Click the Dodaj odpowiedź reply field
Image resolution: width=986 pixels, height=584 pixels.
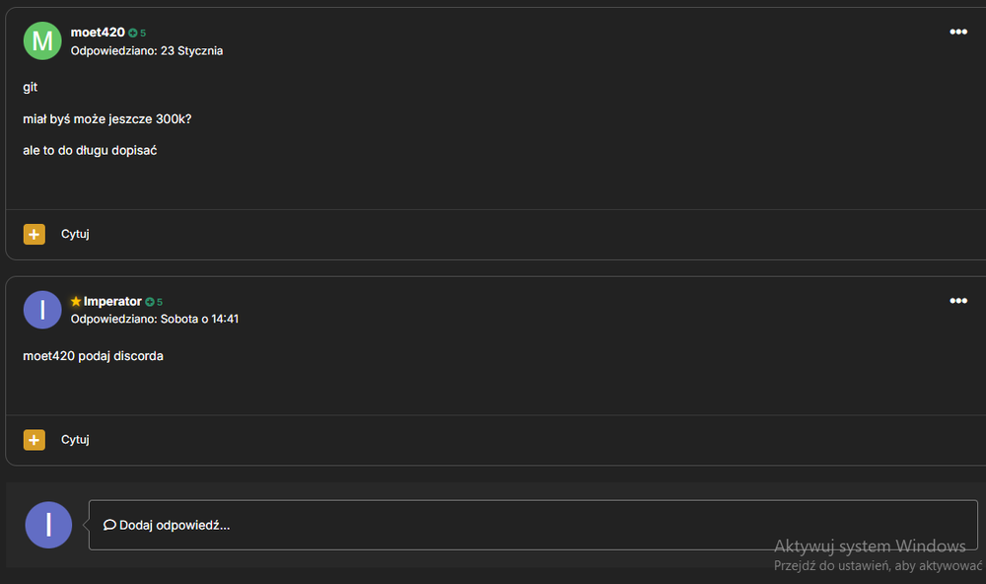click(533, 525)
